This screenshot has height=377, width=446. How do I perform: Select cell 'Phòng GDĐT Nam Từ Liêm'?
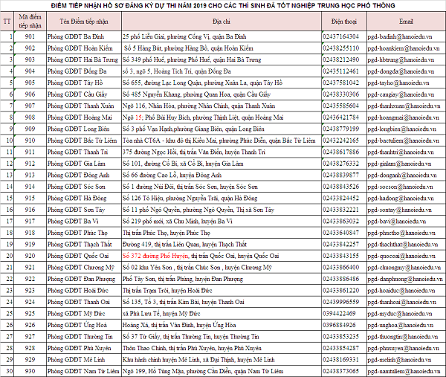click(x=83, y=371)
